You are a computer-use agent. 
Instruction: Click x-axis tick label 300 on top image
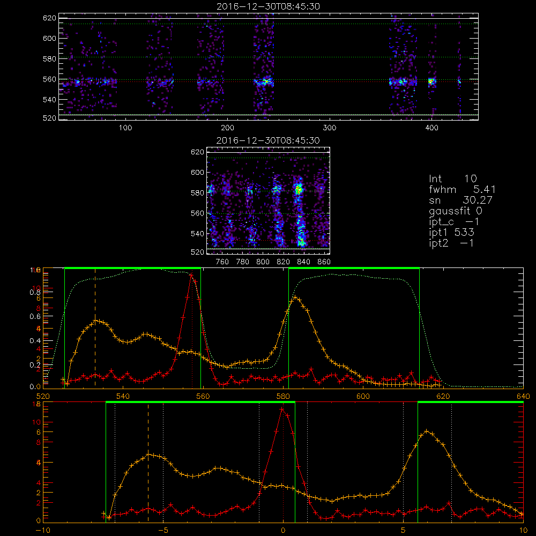click(330, 128)
